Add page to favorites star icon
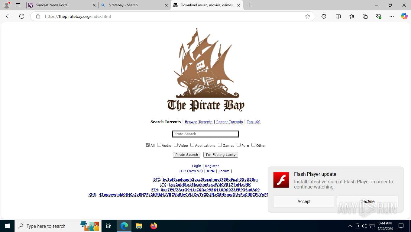411x232 pixels. [308, 16]
